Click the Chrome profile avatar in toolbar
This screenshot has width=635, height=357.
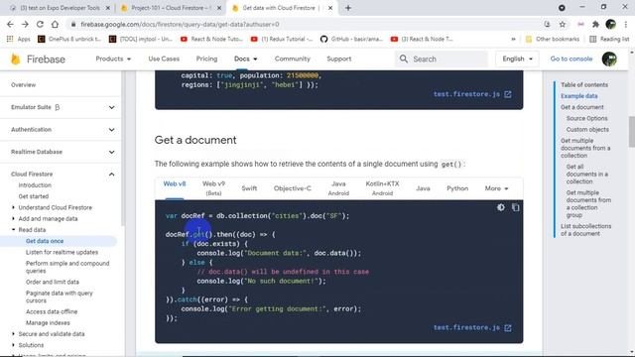611,24
